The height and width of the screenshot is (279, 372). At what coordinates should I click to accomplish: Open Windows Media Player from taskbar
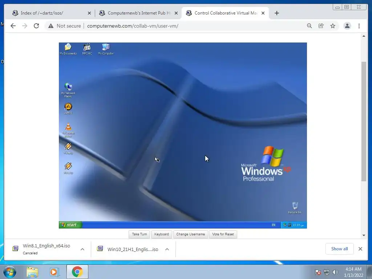click(x=54, y=272)
